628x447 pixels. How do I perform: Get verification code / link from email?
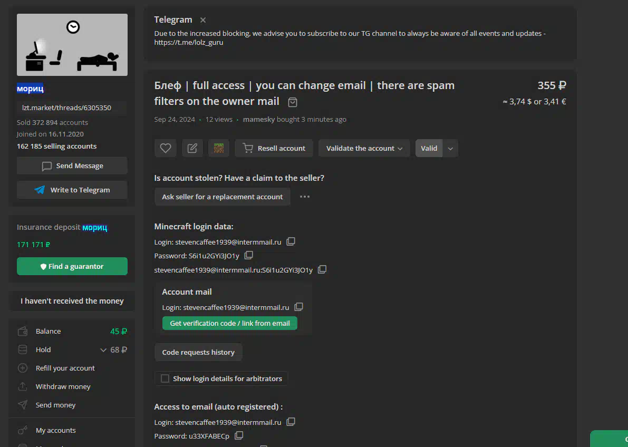[230, 323]
